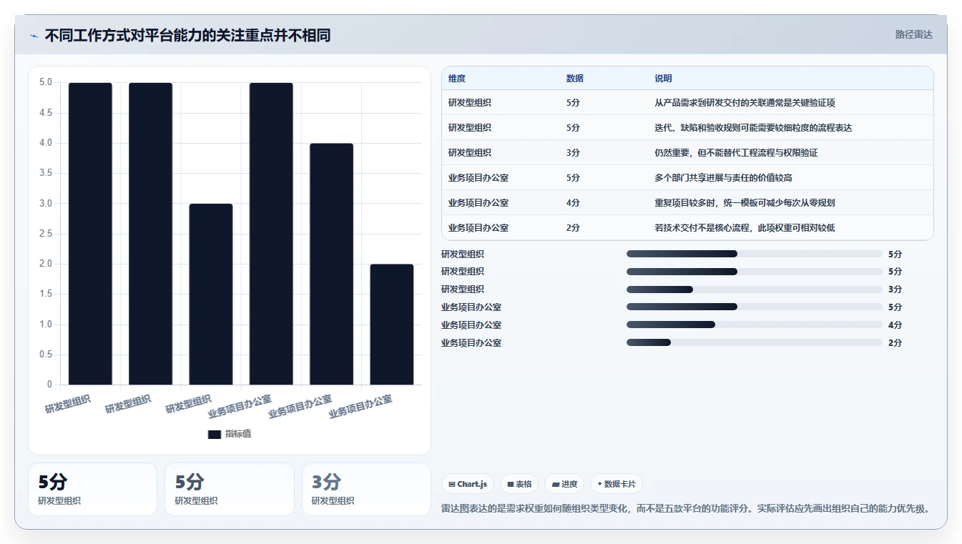Select the row 从产品需求到研发交付的关联通常是关键验证项
The height and width of the screenshot is (544, 962).
click(687, 103)
